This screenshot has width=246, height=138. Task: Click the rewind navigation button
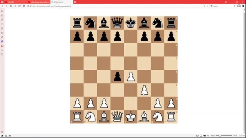point(11,6)
